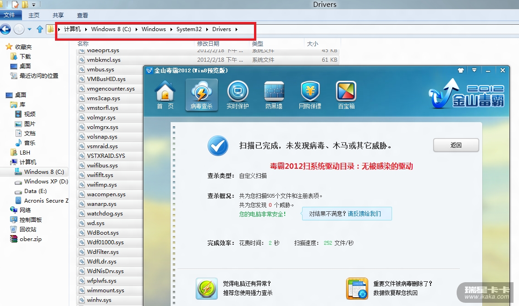Select the file VSTXRAID.SYS
519x306 pixels.
106,156
